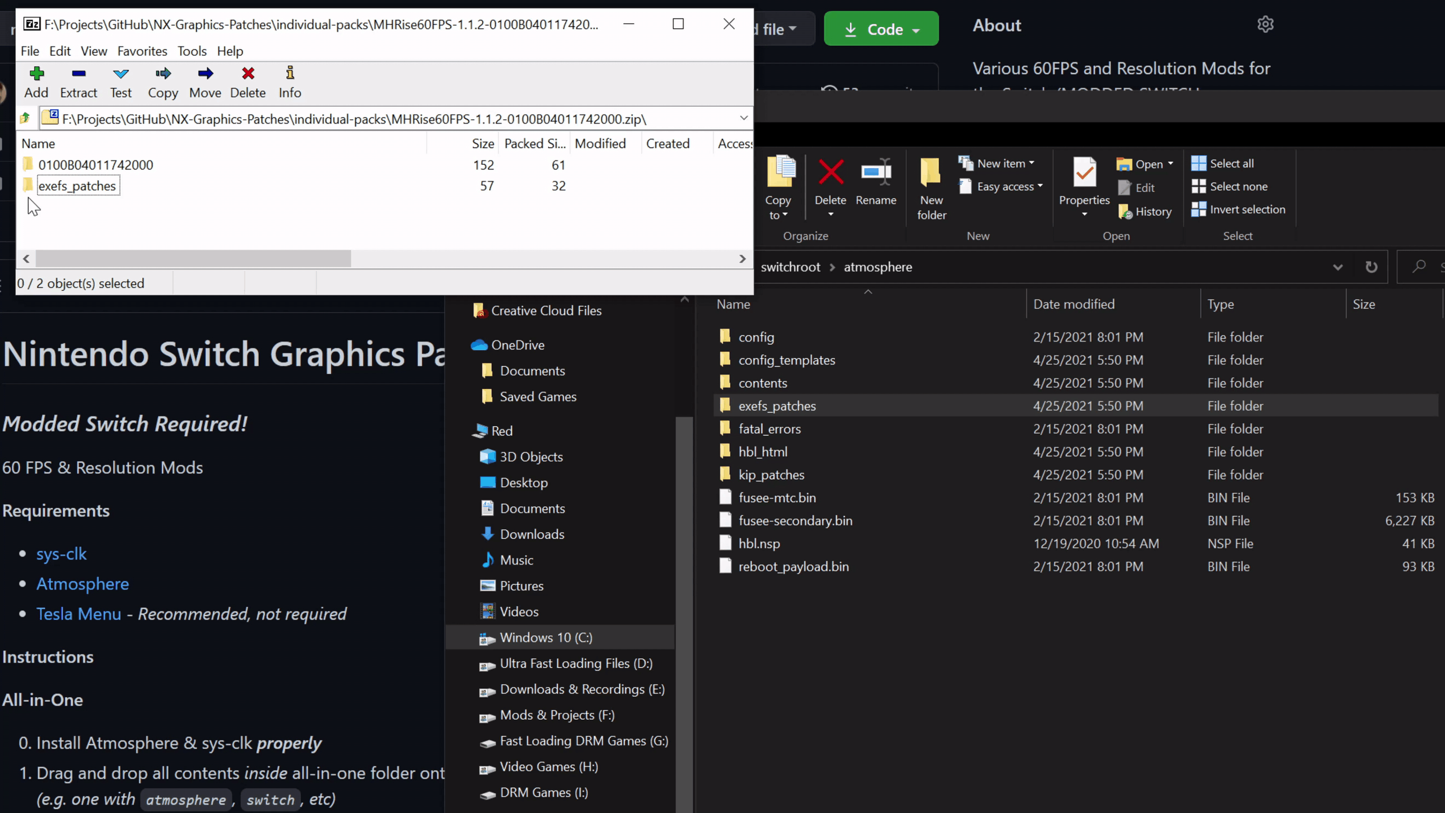This screenshot has height=813, width=1445.
Task: Select Downloads in Explorer navigation pane
Action: (x=532, y=534)
